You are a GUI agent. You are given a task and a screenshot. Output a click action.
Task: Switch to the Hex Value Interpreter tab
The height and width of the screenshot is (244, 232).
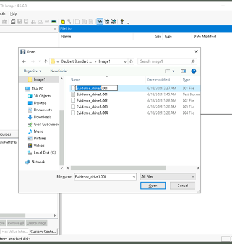point(15,232)
